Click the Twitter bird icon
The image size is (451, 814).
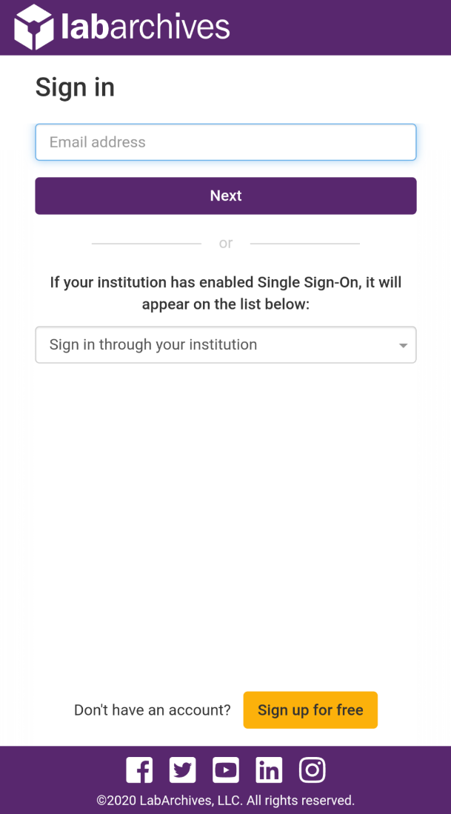tap(182, 770)
